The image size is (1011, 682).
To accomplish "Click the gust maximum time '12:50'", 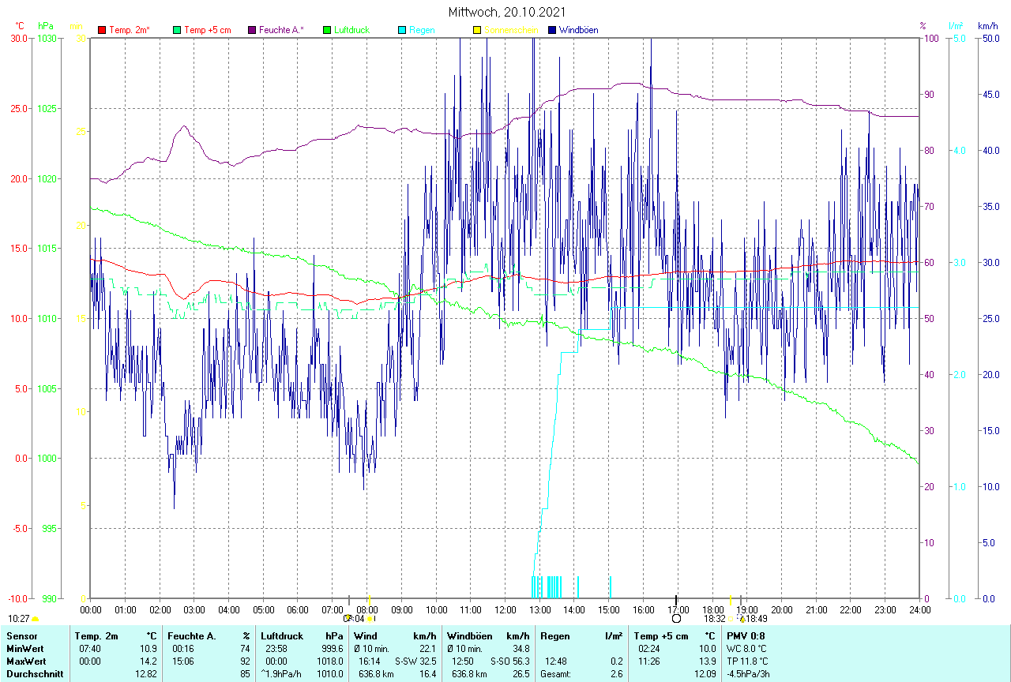I will 464,661.
